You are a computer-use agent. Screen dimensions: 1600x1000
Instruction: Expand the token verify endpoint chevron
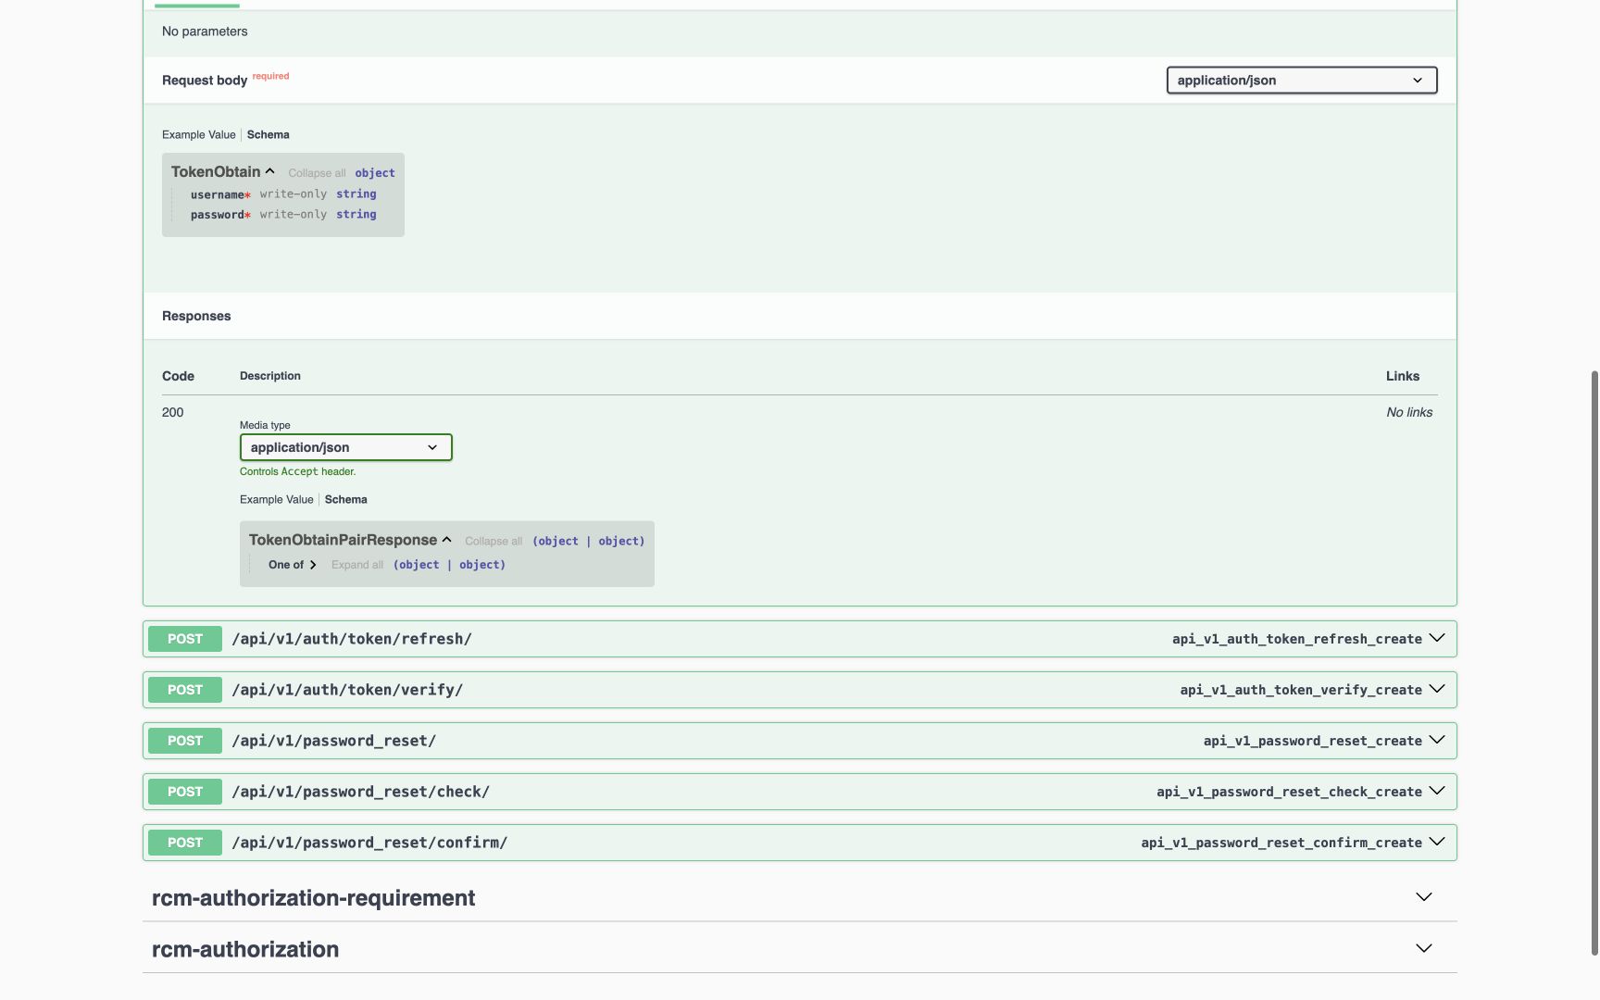(x=1437, y=689)
